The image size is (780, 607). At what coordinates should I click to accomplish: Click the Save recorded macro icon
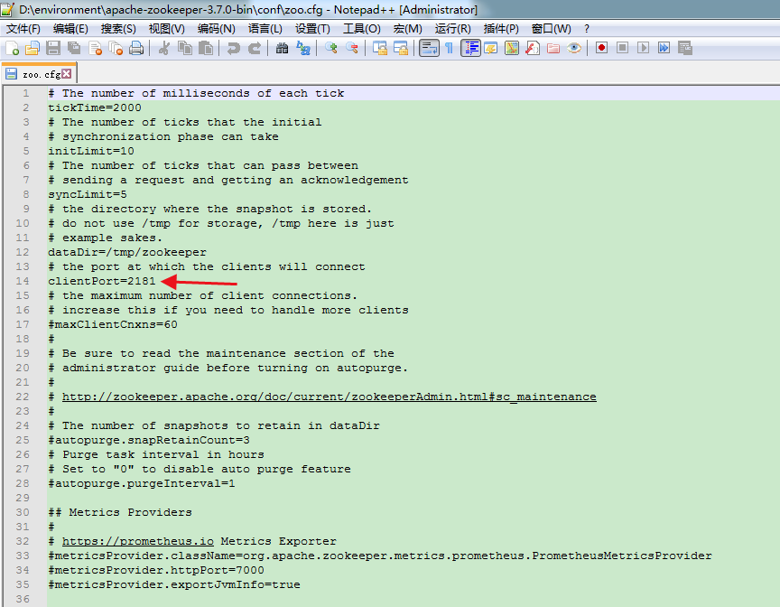click(x=685, y=48)
